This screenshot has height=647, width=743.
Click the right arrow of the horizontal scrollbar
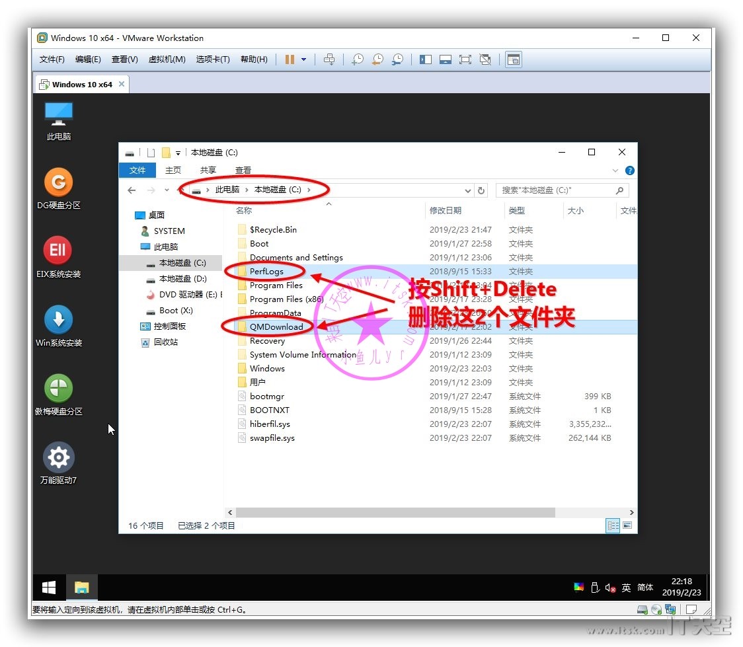click(x=631, y=512)
